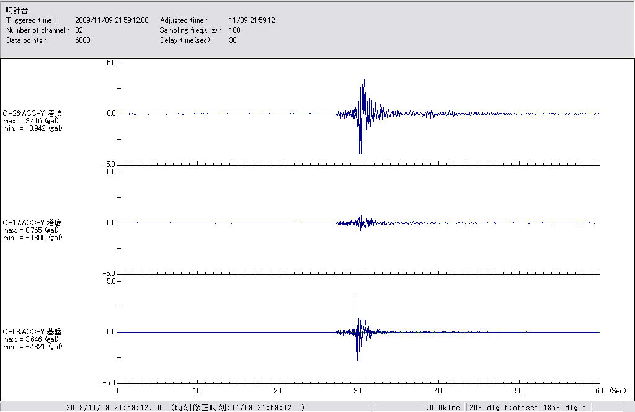This screenshot has height=412, width=635.
Task: Click the 0.000kine status bar field
Action: pos(440,408)
